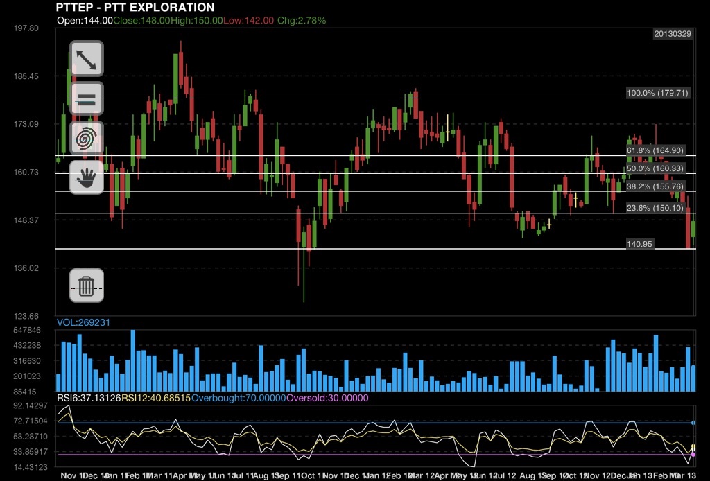
Task: Click the 123.66 price axis label
Action: tap(26, 316)
